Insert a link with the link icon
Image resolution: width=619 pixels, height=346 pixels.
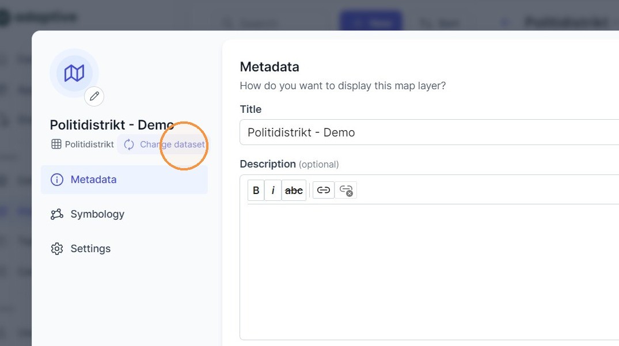323,190
